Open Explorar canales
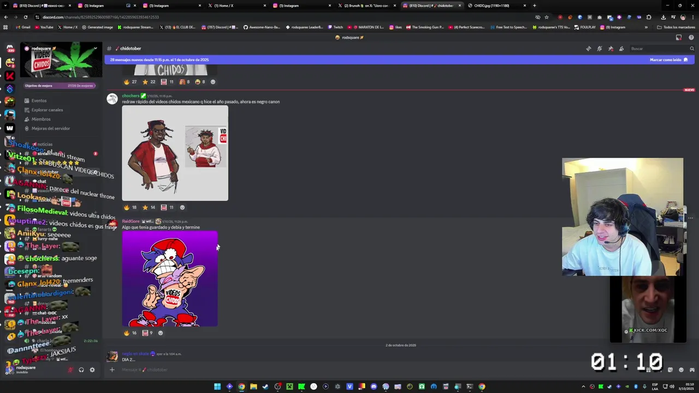This screenshot has height=393, width=699. [x=47, y=110]
